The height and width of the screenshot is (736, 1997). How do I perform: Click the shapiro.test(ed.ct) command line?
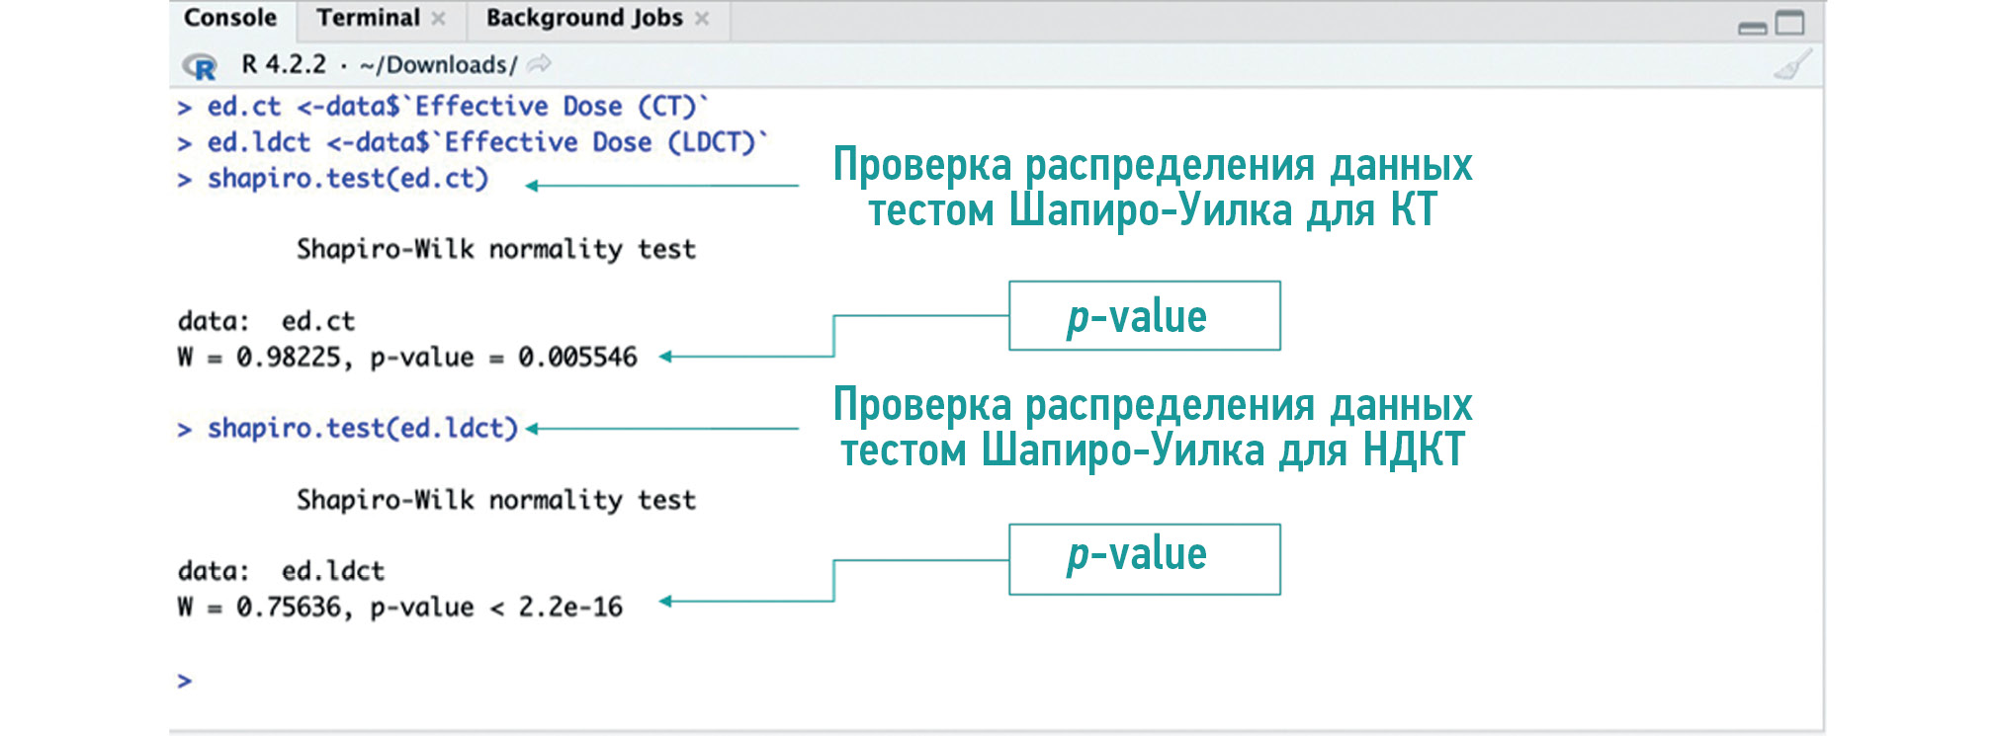click(x=347, y=179)
